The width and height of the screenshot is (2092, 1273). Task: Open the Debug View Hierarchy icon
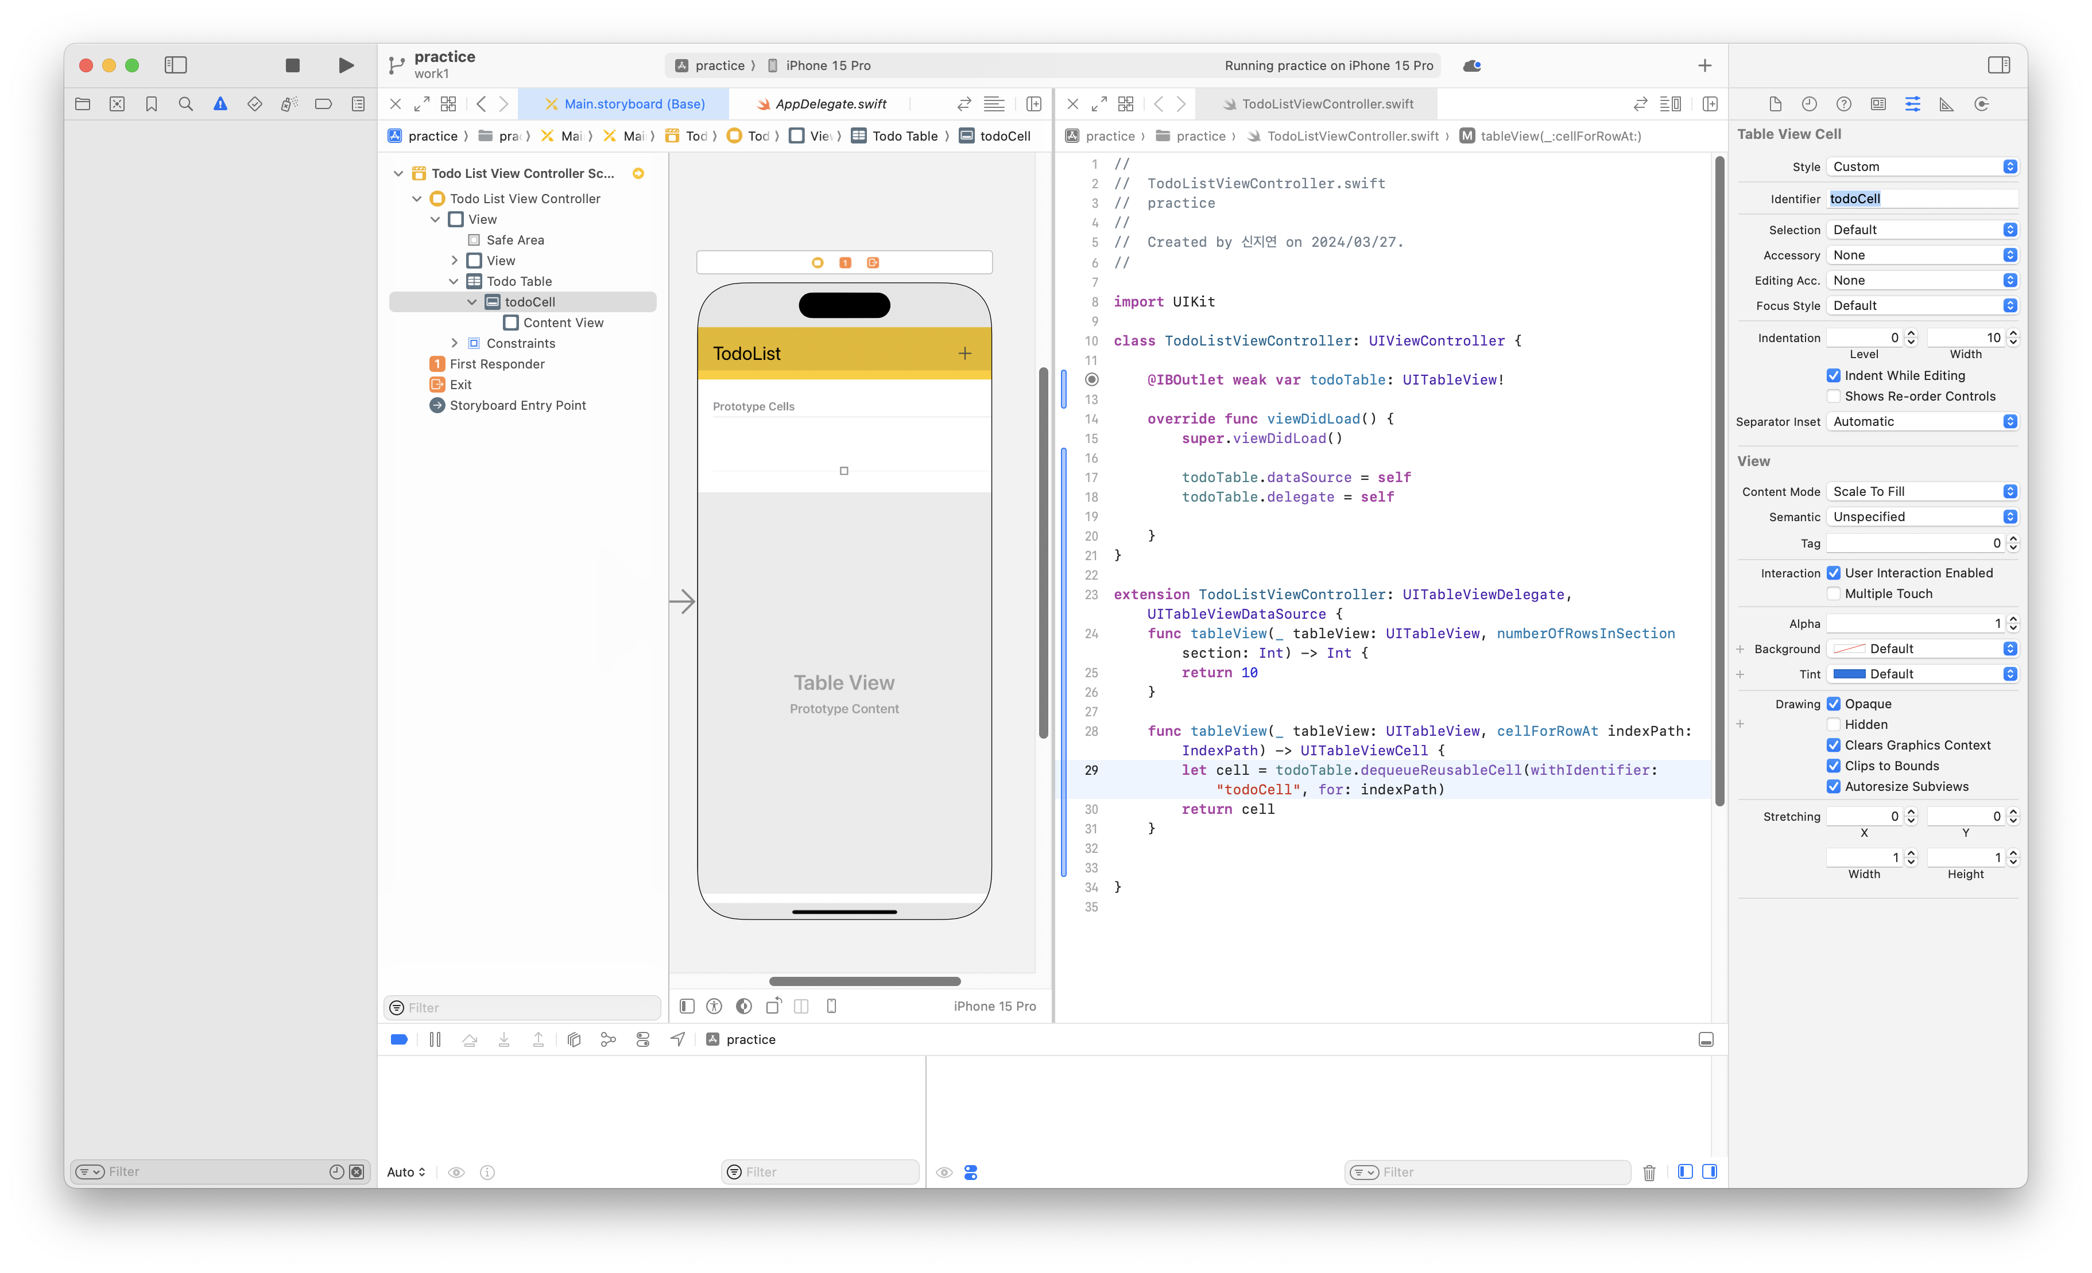[x=574, y=1039]
